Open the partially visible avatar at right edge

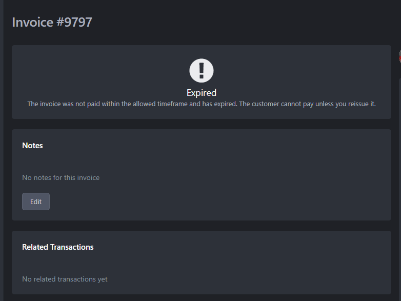click(400, 56)
